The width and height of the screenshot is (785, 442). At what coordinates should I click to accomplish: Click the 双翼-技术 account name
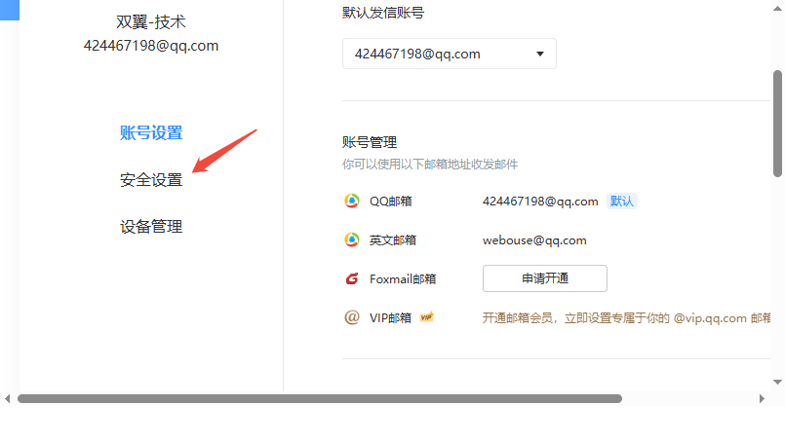point(151,22)
